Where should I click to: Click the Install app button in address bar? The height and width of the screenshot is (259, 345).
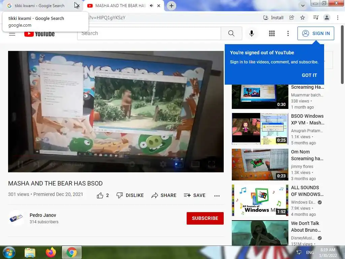tap(273, 18)
